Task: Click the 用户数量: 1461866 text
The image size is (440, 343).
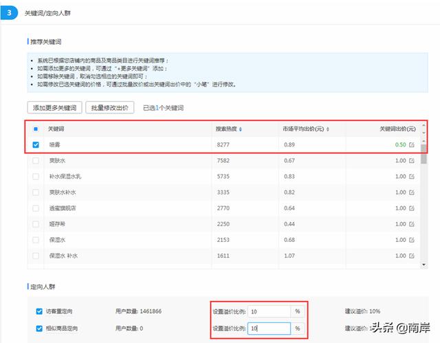Action: coord(138,311)
